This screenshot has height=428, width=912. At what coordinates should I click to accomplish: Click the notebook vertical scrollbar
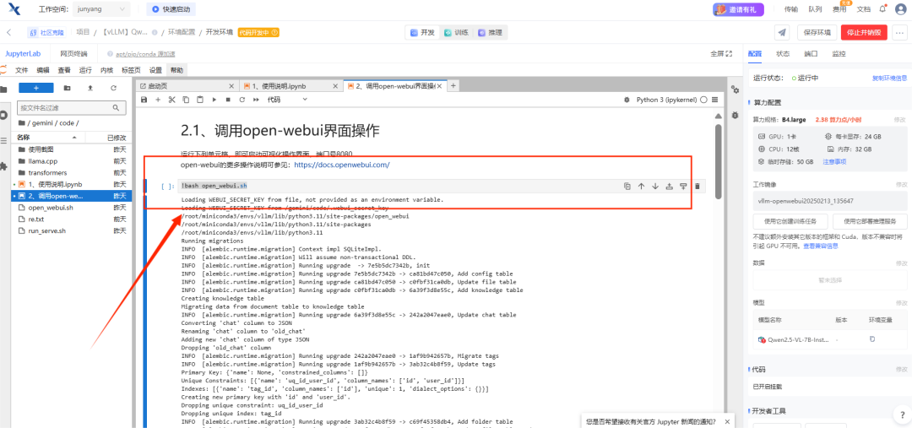tap(719, 164)
